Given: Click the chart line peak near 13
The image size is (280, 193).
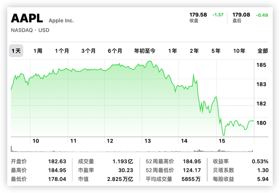Looking at the screenshot, I should (x=150, y=61).
